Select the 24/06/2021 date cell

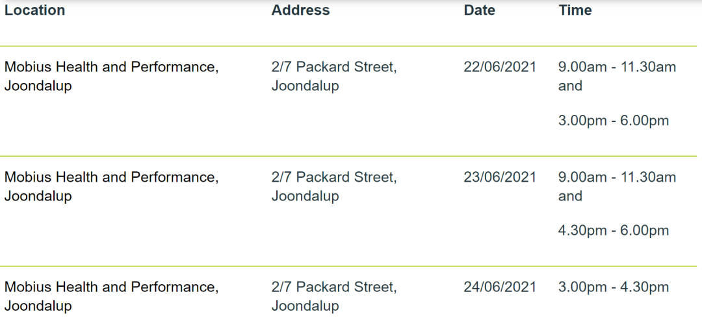500,287
